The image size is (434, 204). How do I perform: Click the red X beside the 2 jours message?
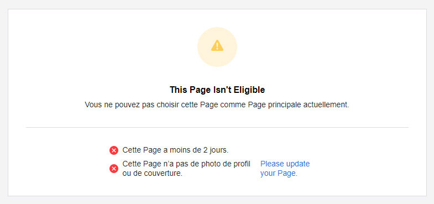[x=114, y=150]
